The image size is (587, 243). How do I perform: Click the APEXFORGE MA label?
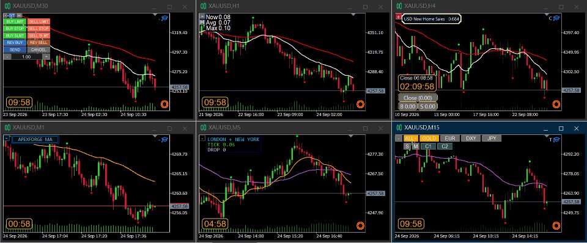point(35,139)
